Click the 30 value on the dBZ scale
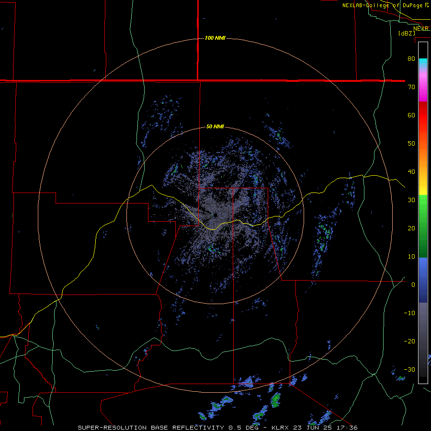431x431 pixels. click(x=411, y=200)
